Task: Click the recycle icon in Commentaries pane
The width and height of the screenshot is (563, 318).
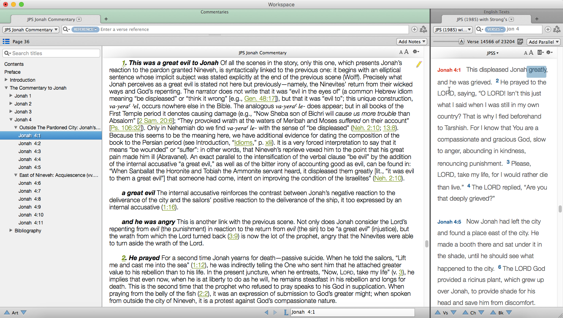Action: pos(423,29)
